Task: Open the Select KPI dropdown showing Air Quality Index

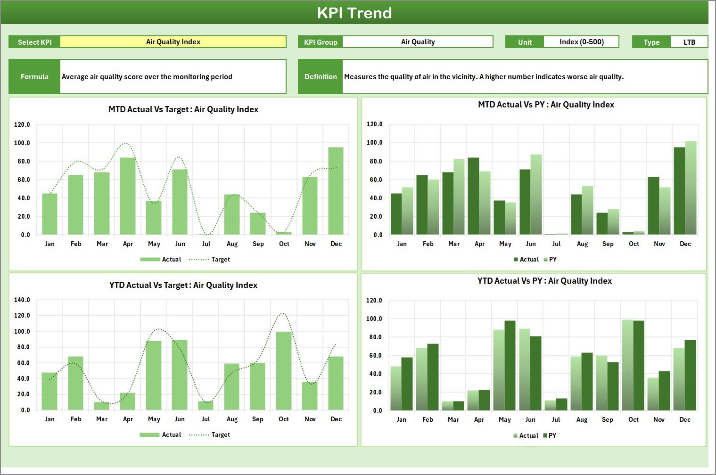Action: pos(173,41)
